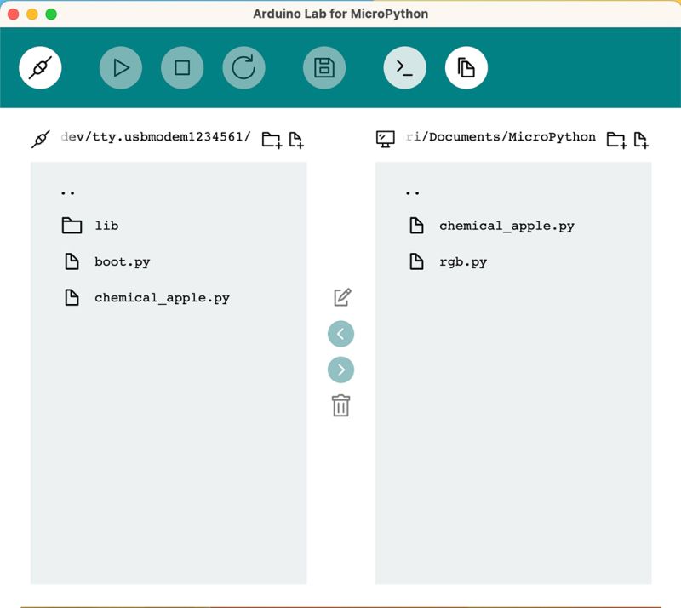The width and height of the screenshot is (681, 608).
Task: Create a new file in the MicroPython directory
Action: tap(641, 140)
